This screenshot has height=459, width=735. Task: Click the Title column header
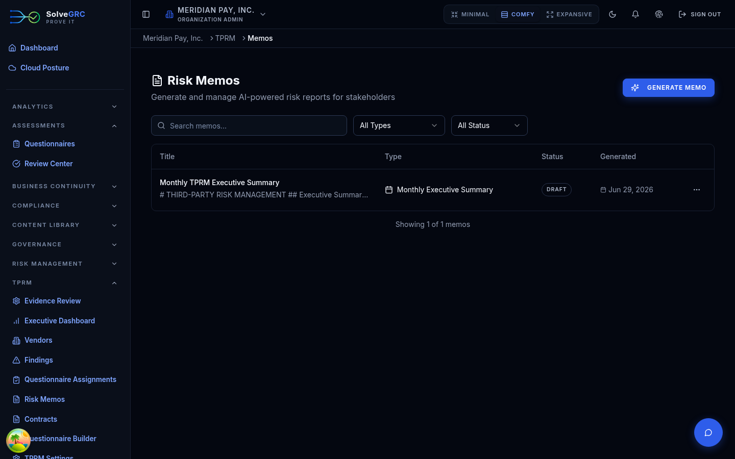[167, 157]
